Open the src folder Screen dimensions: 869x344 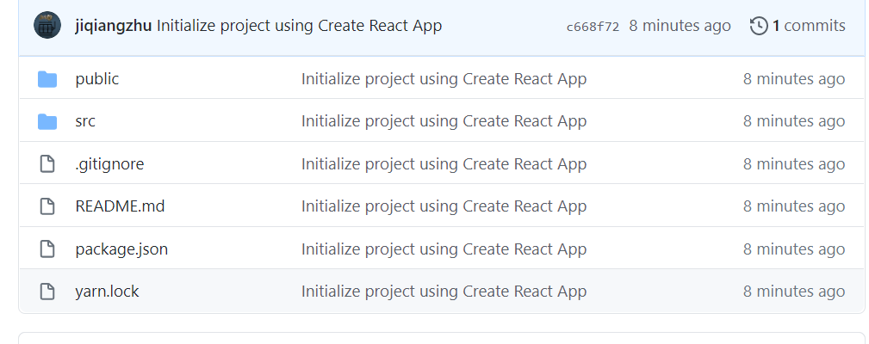pyautogui.click(x=85, y=121)
